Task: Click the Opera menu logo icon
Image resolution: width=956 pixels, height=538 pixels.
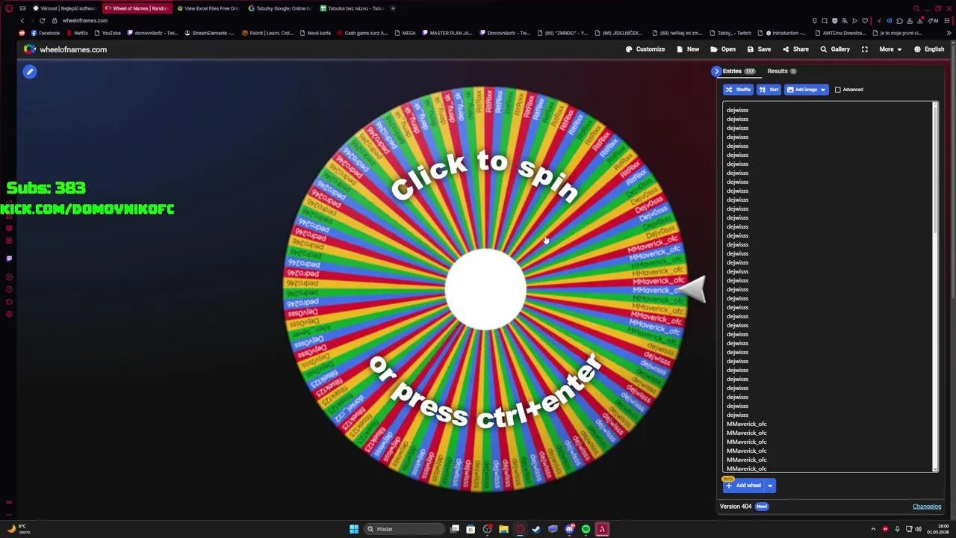Action: coord(9,8)
